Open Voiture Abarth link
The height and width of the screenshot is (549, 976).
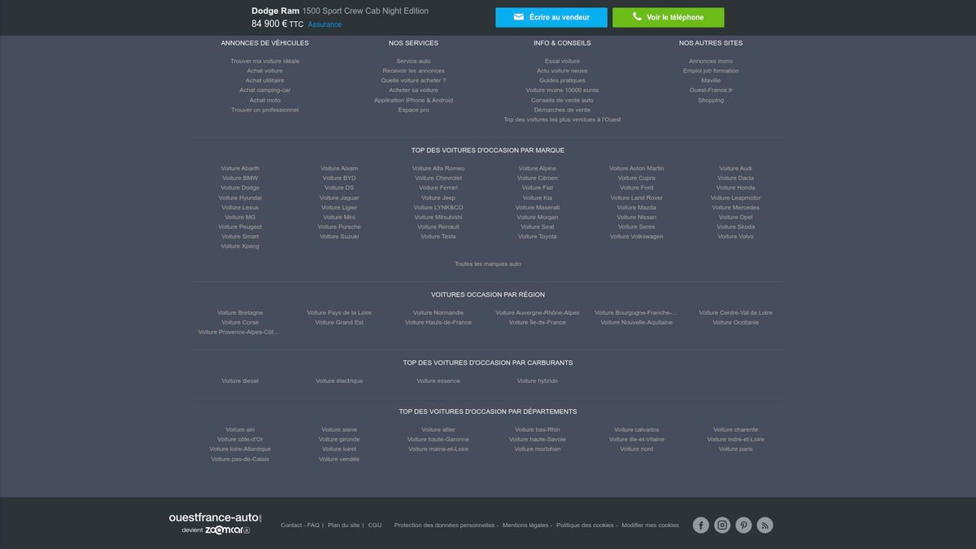click(240, 168)
